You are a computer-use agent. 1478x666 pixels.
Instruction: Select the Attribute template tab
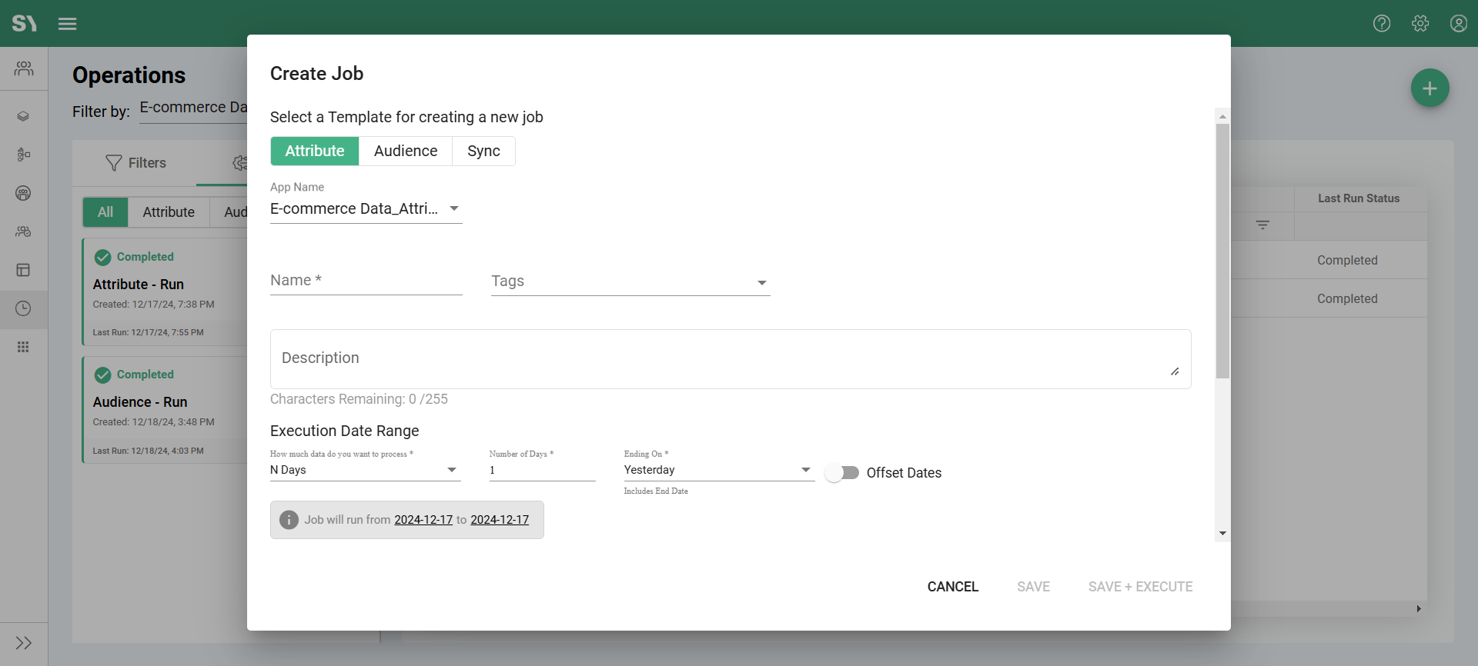point(315,152)
